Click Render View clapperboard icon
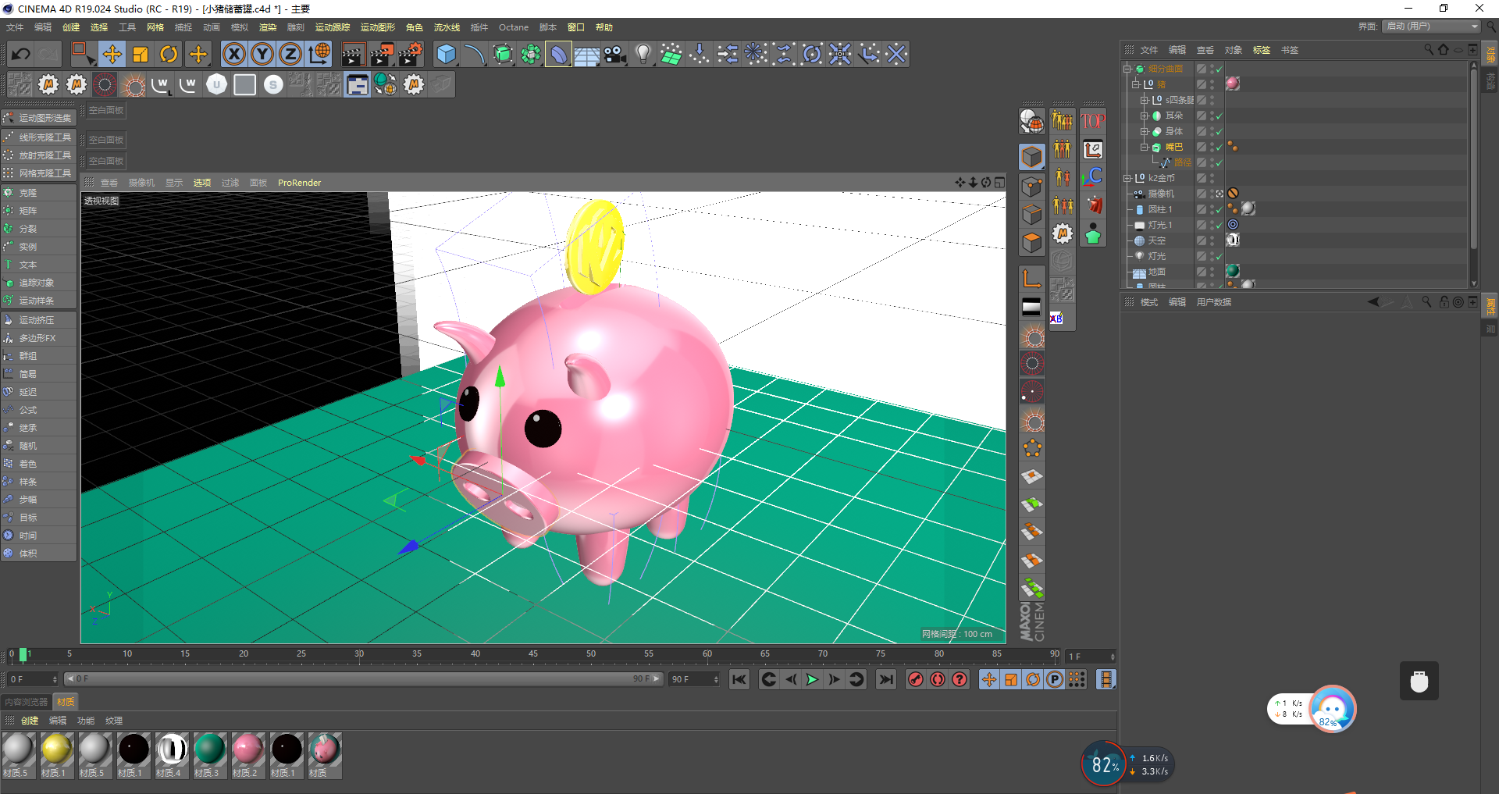Viewport: 1499px width, 794px height. coord(353,54)
